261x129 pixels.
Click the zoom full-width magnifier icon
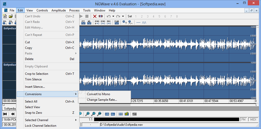coord(99,114)
